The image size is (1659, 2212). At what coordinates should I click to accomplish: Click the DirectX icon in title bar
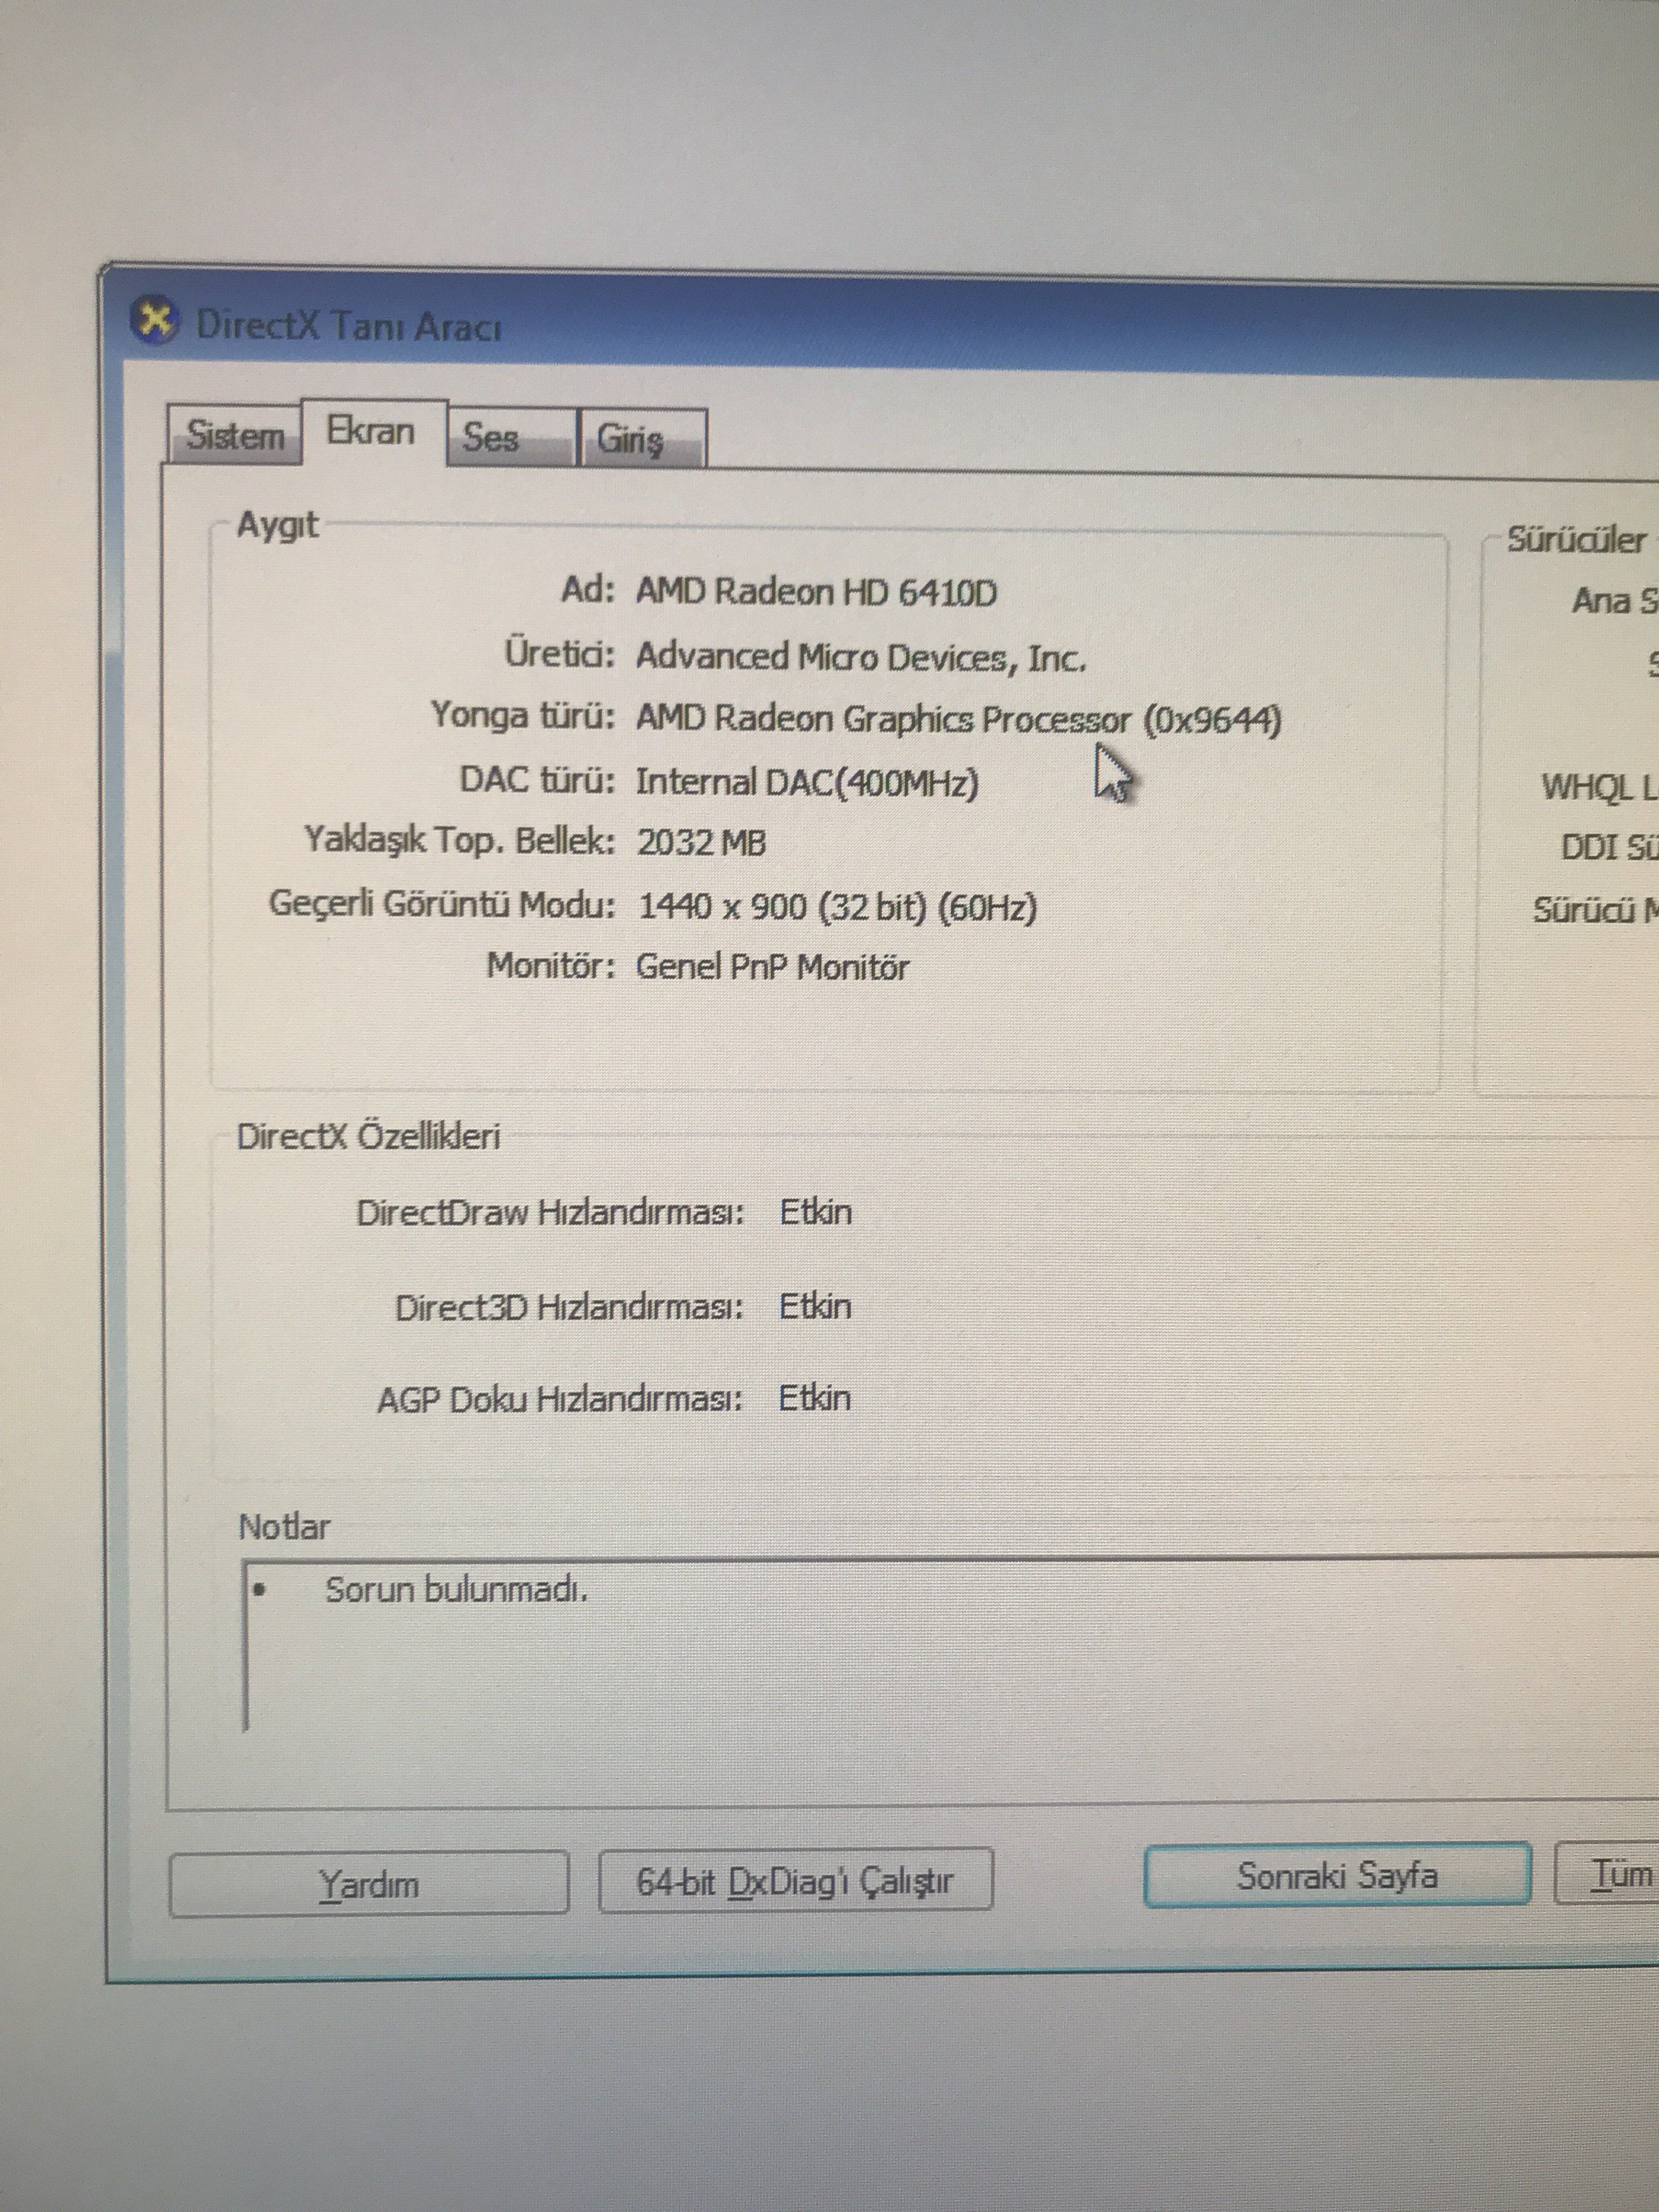(155, 321)
